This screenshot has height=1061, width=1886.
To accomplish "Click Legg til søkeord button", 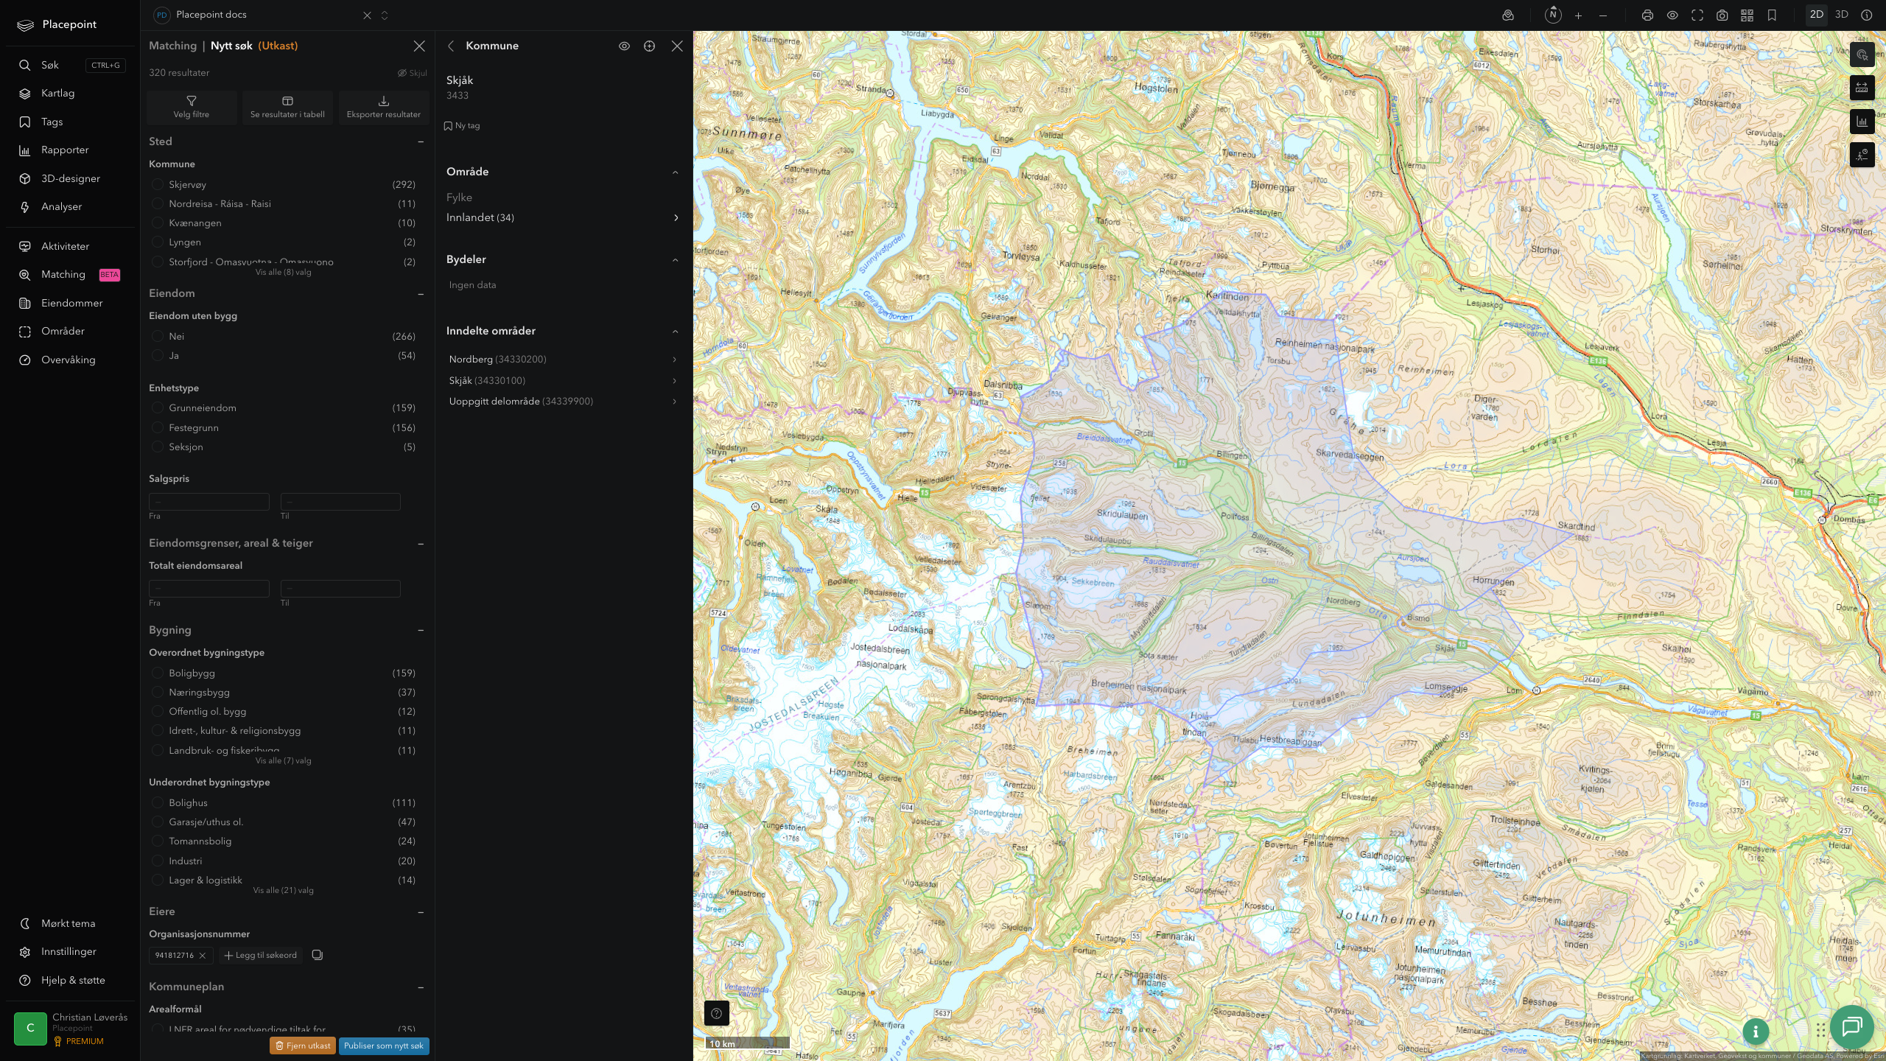I will pos(261,956).
